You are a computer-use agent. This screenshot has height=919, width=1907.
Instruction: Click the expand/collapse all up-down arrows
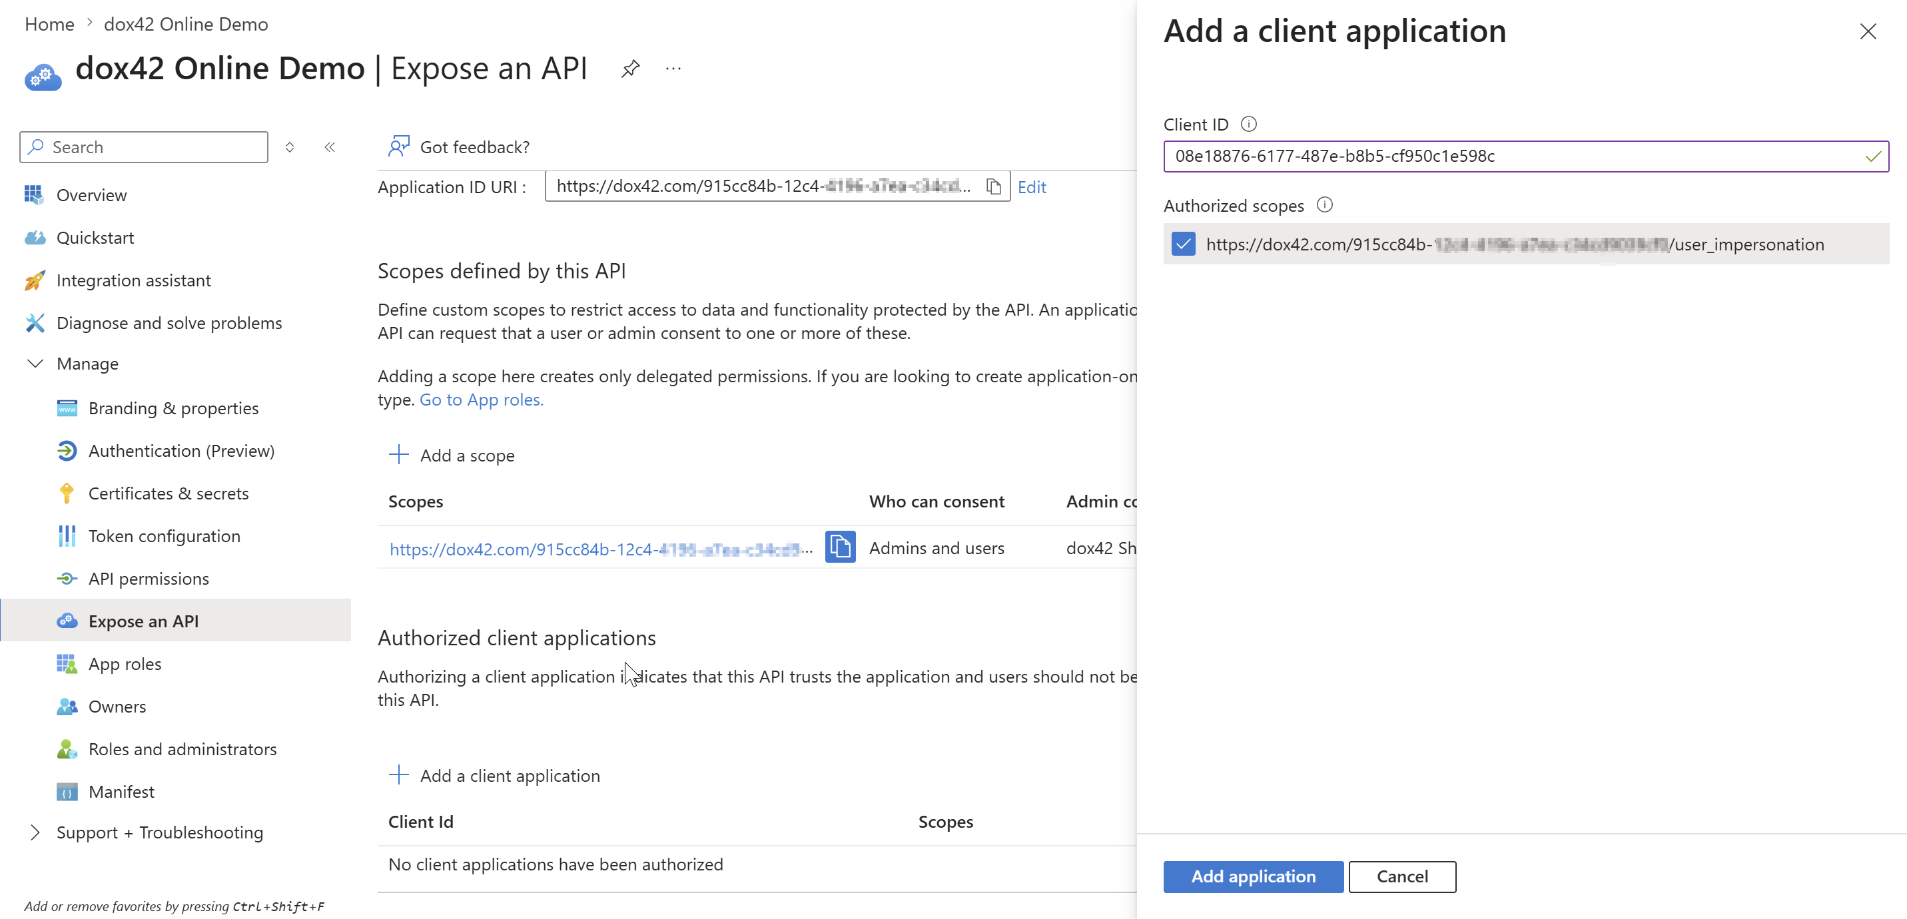coord(290,147)
